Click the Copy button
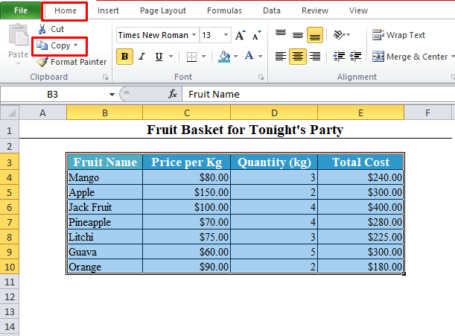 pyautogui.click(x=57, y=45)
